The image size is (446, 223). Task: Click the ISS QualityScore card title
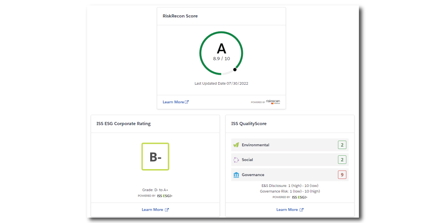click(249, 124)
